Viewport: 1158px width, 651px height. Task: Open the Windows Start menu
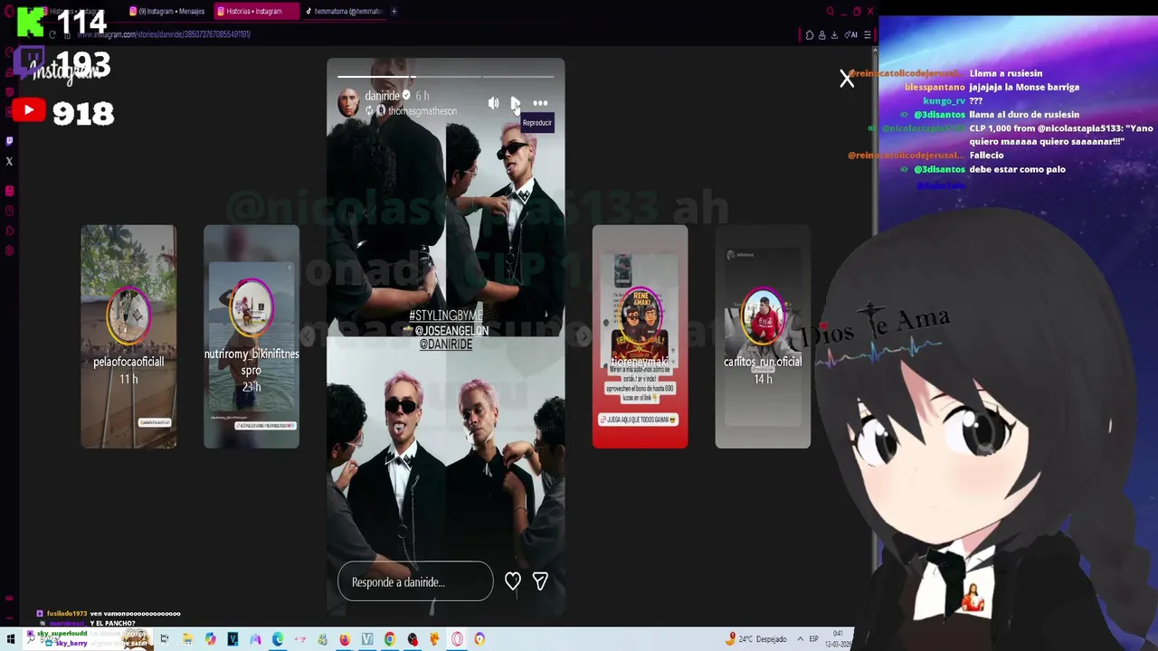(11, 639)
